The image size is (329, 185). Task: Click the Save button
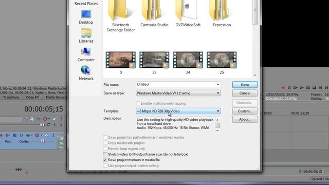coord(245,85)
